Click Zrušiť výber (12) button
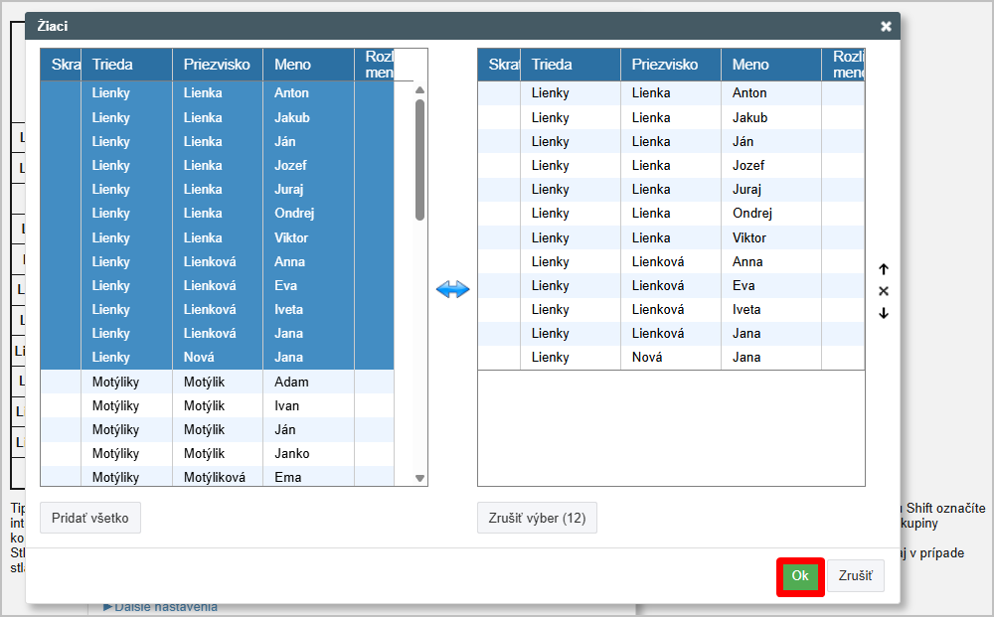This screenshot has height=617, width=994. pyautogui.click(x=537, y=518)
